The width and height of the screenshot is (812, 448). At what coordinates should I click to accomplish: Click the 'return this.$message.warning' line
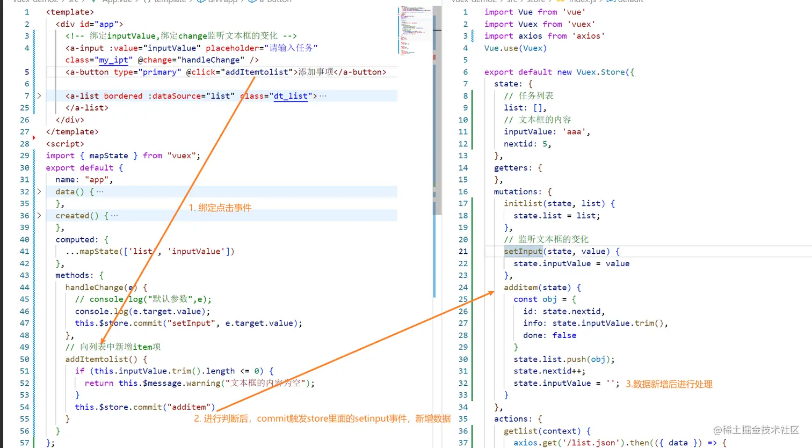[200, 383]
